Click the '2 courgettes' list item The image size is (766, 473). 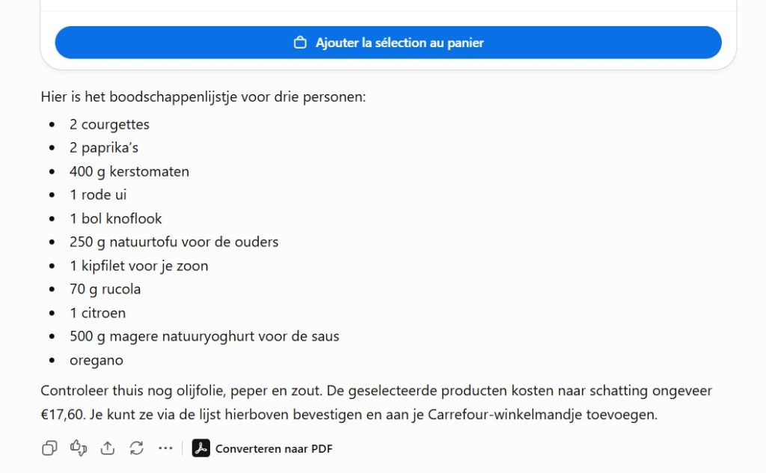(109, 124)
